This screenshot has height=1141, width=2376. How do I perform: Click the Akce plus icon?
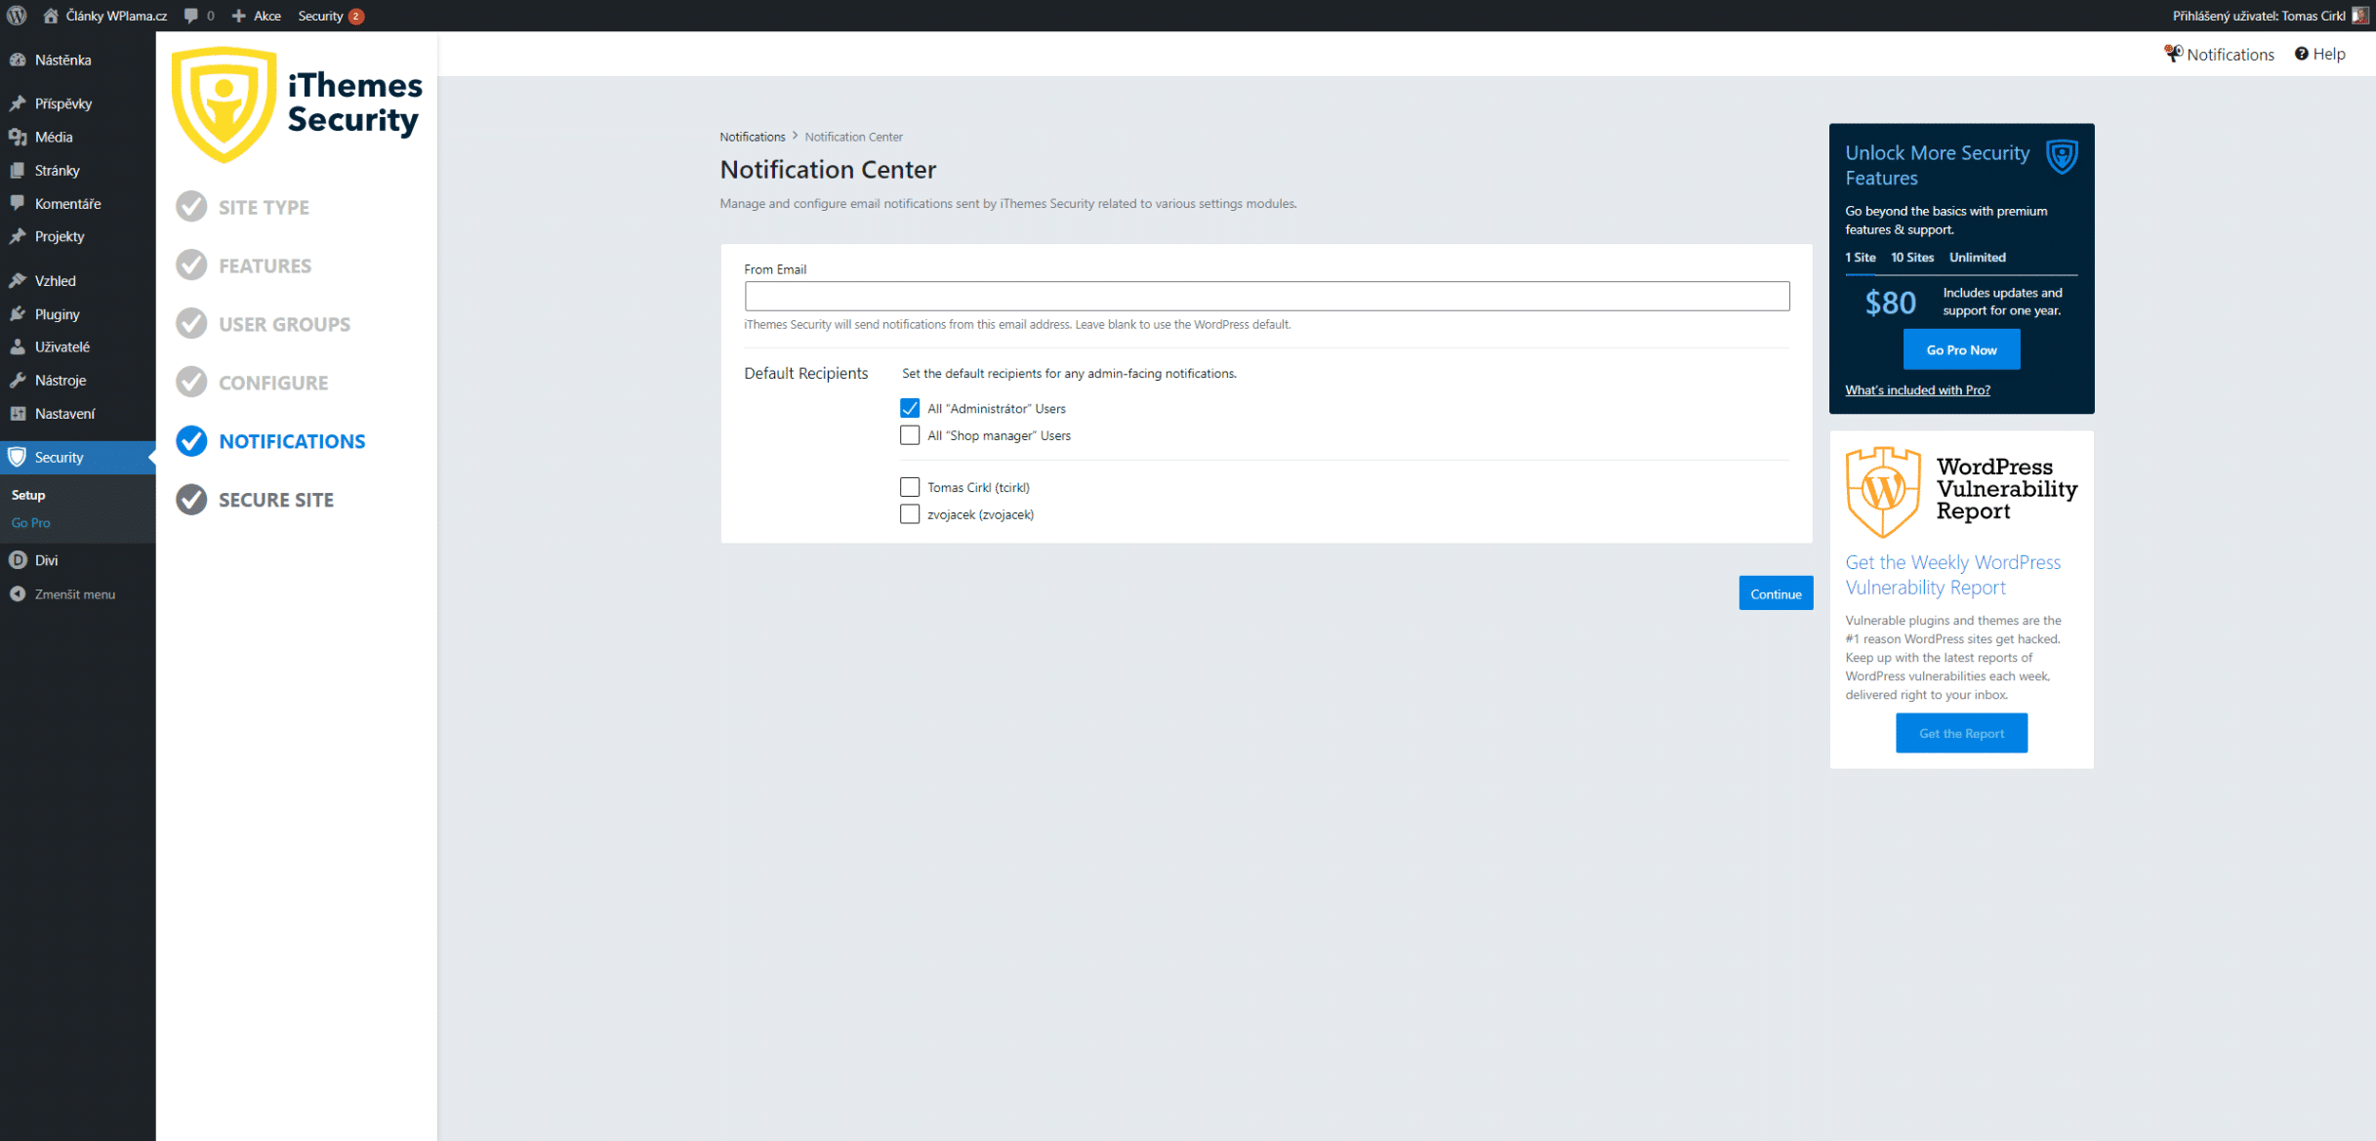point(238,16)
